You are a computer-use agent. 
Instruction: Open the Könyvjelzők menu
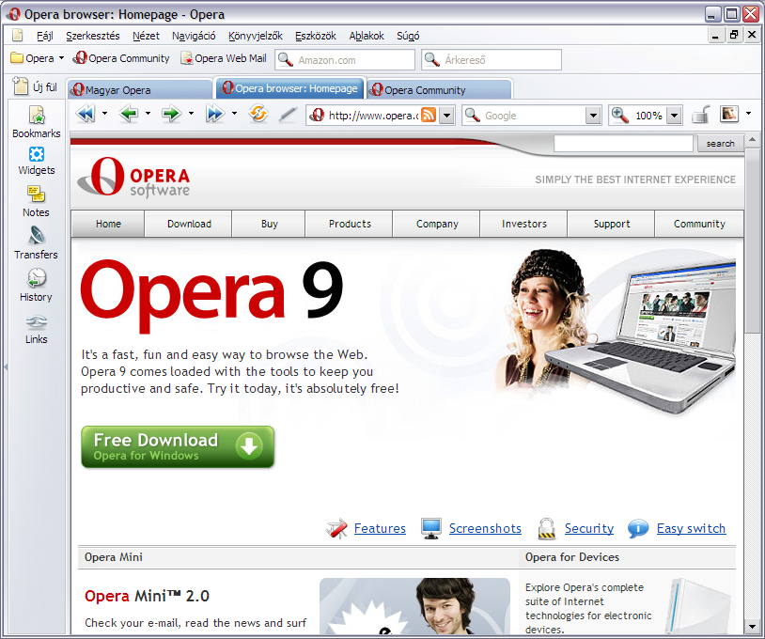point(256,36)
